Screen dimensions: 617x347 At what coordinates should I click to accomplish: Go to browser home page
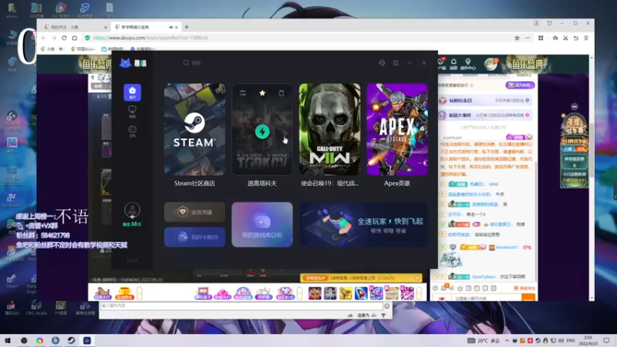(x=74, y=38)
